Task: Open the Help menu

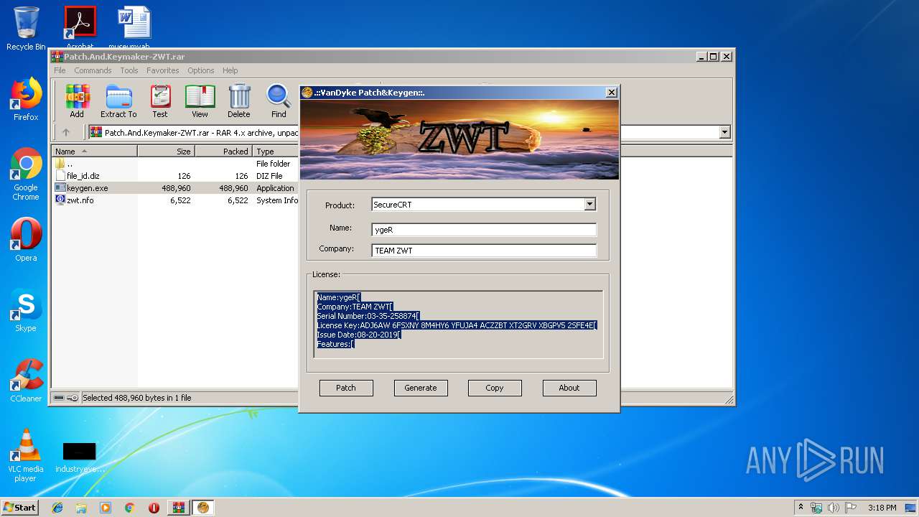Action: pos(230,70)
